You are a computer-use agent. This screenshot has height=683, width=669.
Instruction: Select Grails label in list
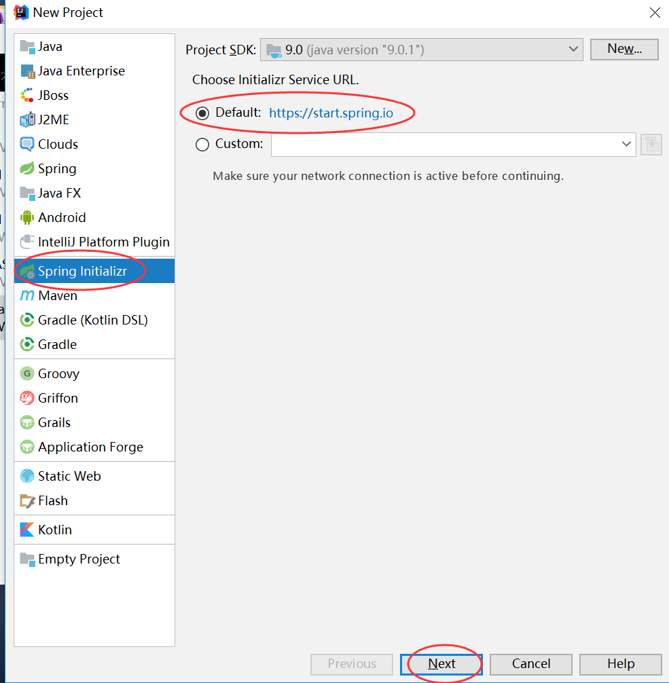click(54, 422)
